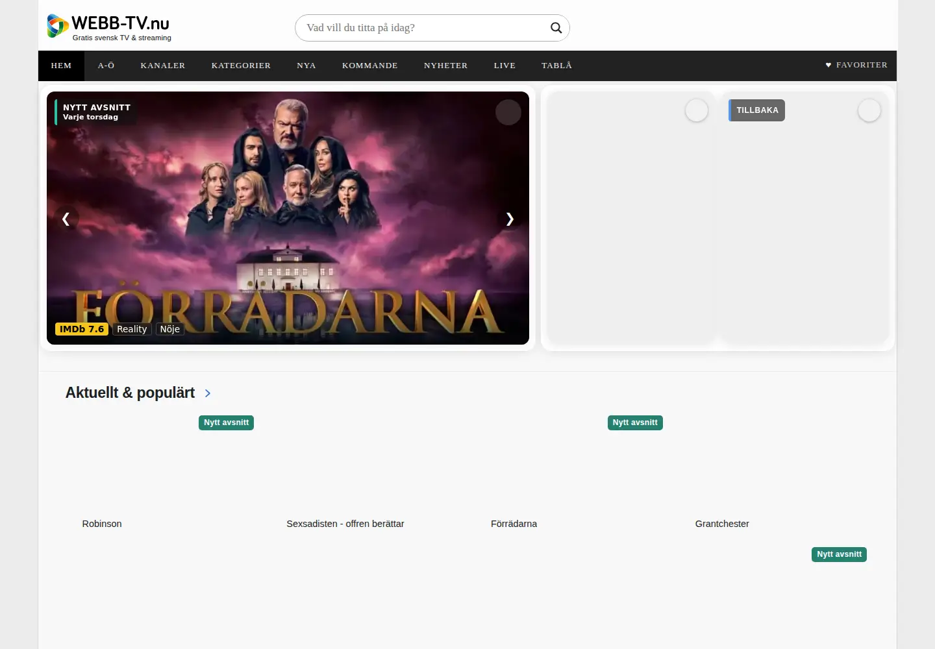The width and height of the screenshot is (935, 649).
Task: Open Sexsadisten - offren berättar
Action: coord(345,524)
